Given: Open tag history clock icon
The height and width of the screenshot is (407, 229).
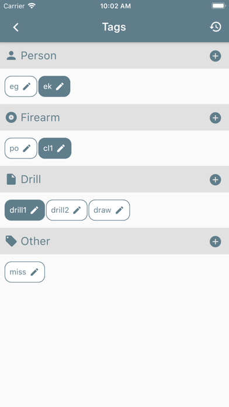Looking at the screenshot, I should (x=216, y=27).
